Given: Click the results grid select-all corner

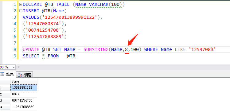Looking at the screenshot, I should click(5, 81).
